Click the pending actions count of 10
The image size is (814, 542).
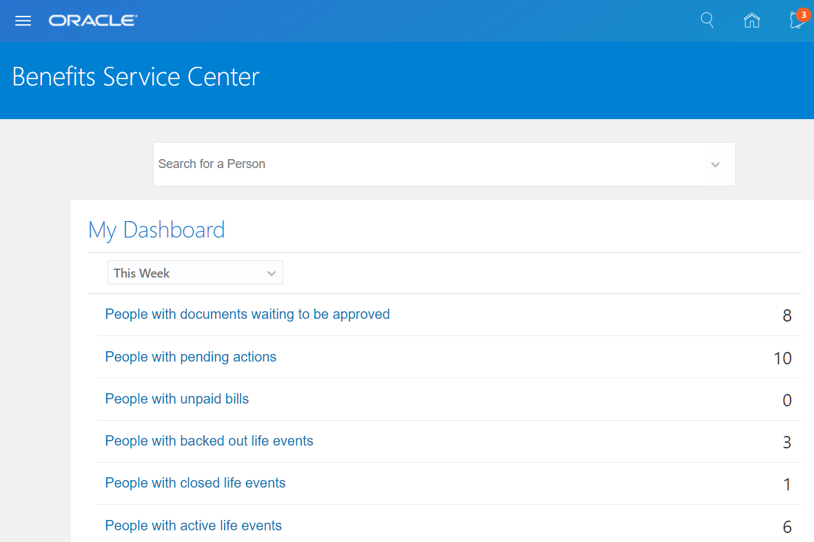[x=782, y=358]
